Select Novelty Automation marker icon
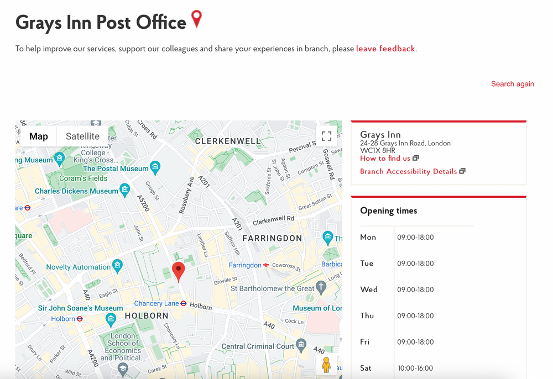The width and height of the screenshot is (553, 379). (x=117, y=266)
